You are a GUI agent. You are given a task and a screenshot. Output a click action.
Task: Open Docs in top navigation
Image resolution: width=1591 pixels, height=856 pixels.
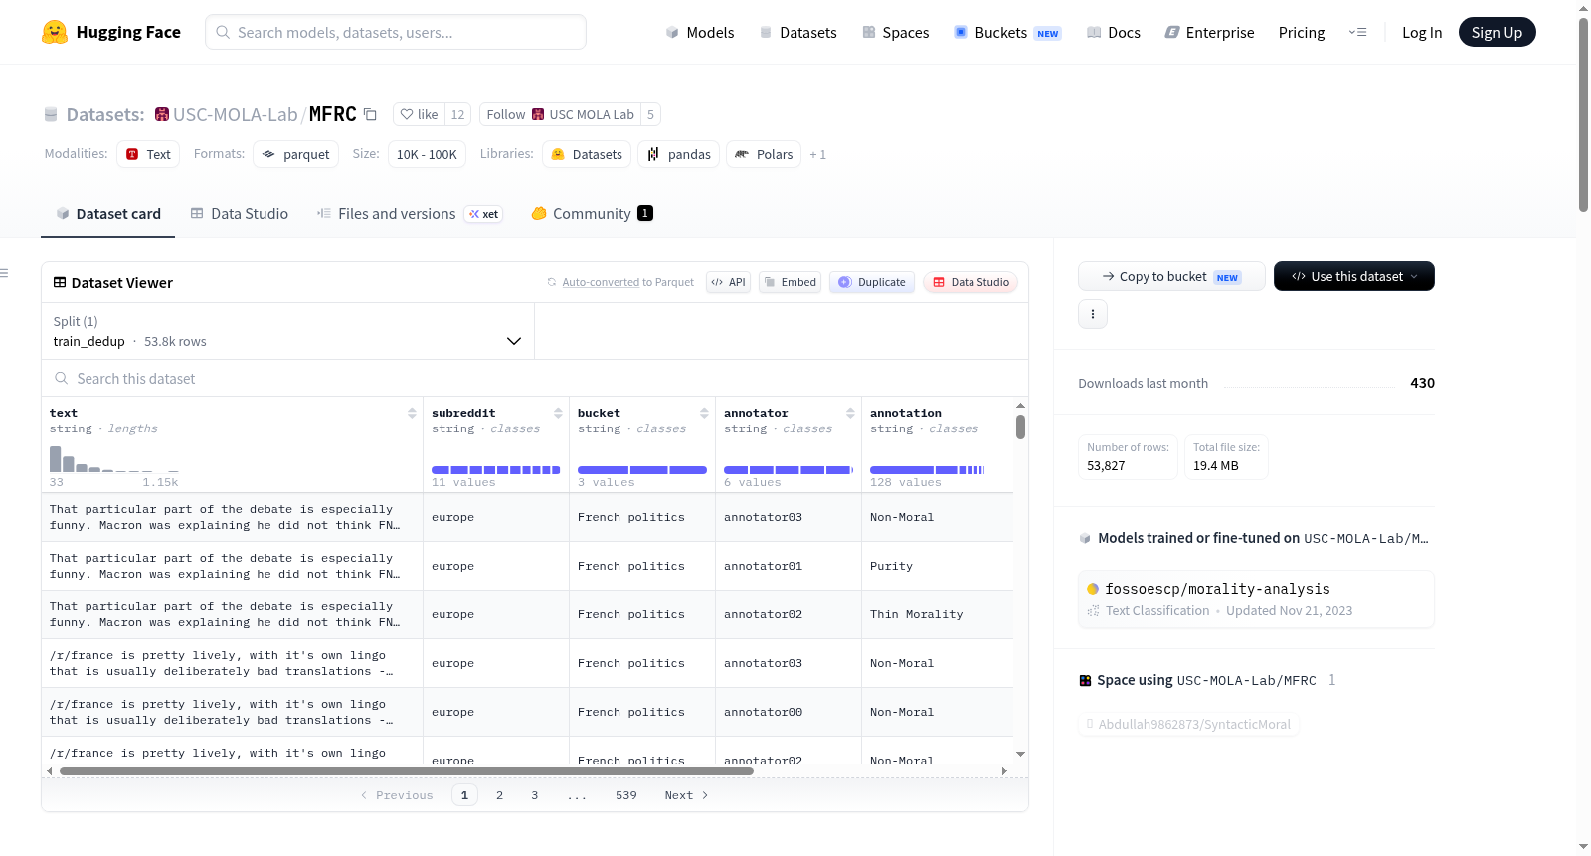[x=1114, y=32]
